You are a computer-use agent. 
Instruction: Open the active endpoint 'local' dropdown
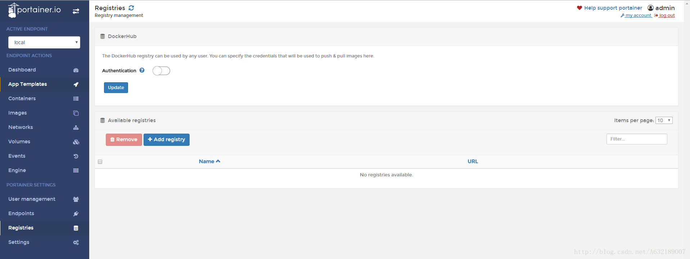tap(44, 42)
